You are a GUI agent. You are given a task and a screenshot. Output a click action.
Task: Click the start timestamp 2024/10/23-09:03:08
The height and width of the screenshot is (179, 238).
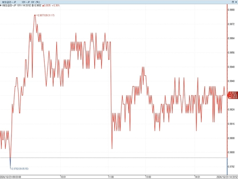10,177
